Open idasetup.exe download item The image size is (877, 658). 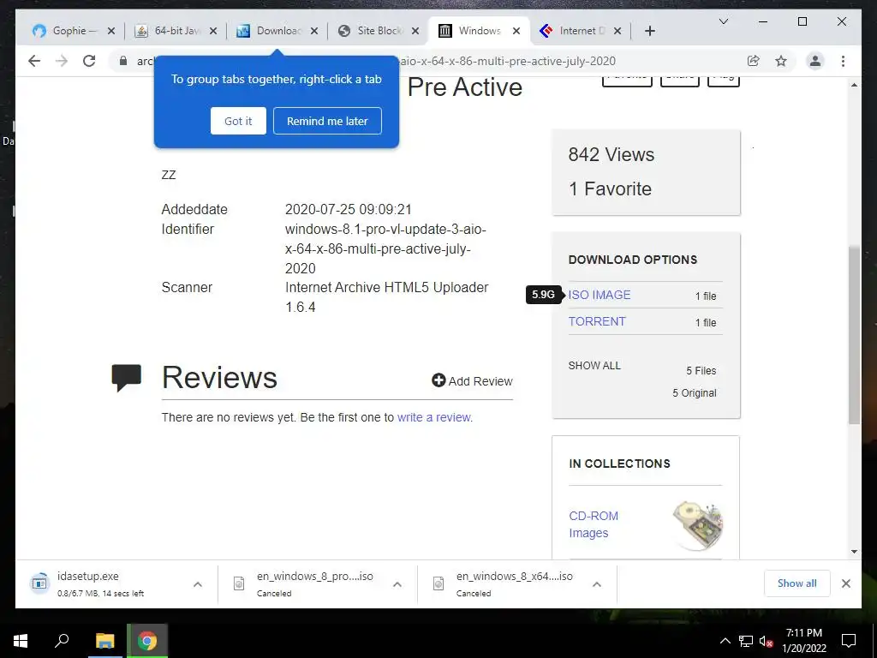101,583
